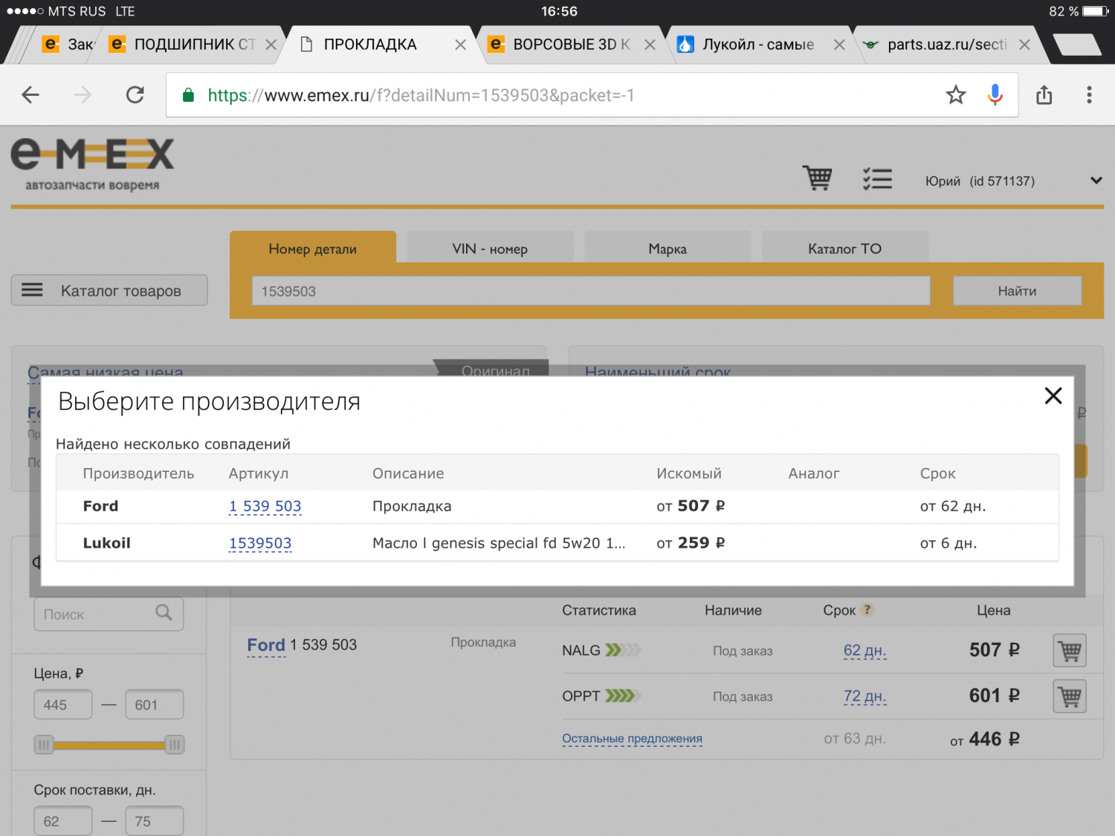The width and height of the screenshot is (1115, 836).
Task: Close the ПОДШИПНИК browser tab
Action: coord(271,45)
